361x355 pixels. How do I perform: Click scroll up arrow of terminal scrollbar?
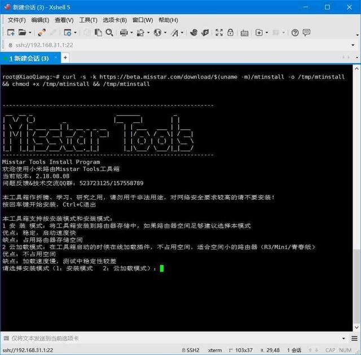click(x=357, y=68)
